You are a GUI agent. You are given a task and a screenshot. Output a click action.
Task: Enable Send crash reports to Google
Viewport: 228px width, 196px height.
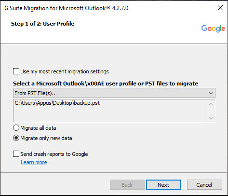point(16,154)
